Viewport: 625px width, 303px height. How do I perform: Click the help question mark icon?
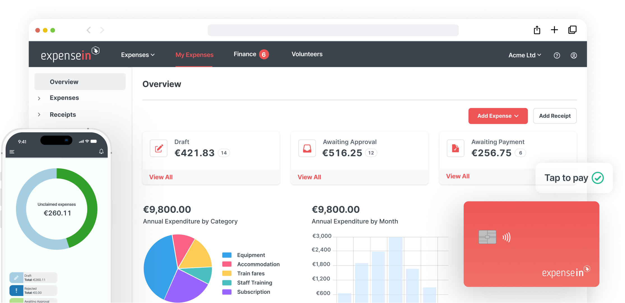click(x=557, y=55)
